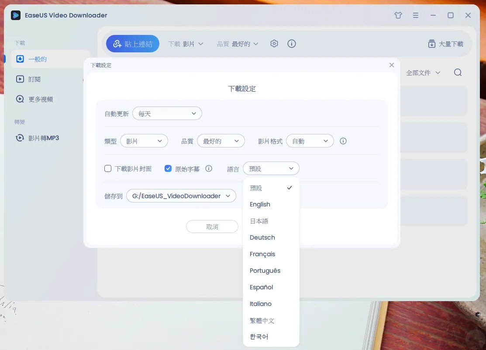Select 預設 in the language list
This screenshot has height=350, width=486.
(271, 188)
